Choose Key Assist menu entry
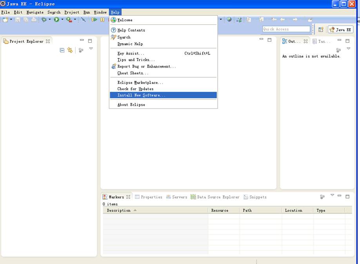 (163, 53)
